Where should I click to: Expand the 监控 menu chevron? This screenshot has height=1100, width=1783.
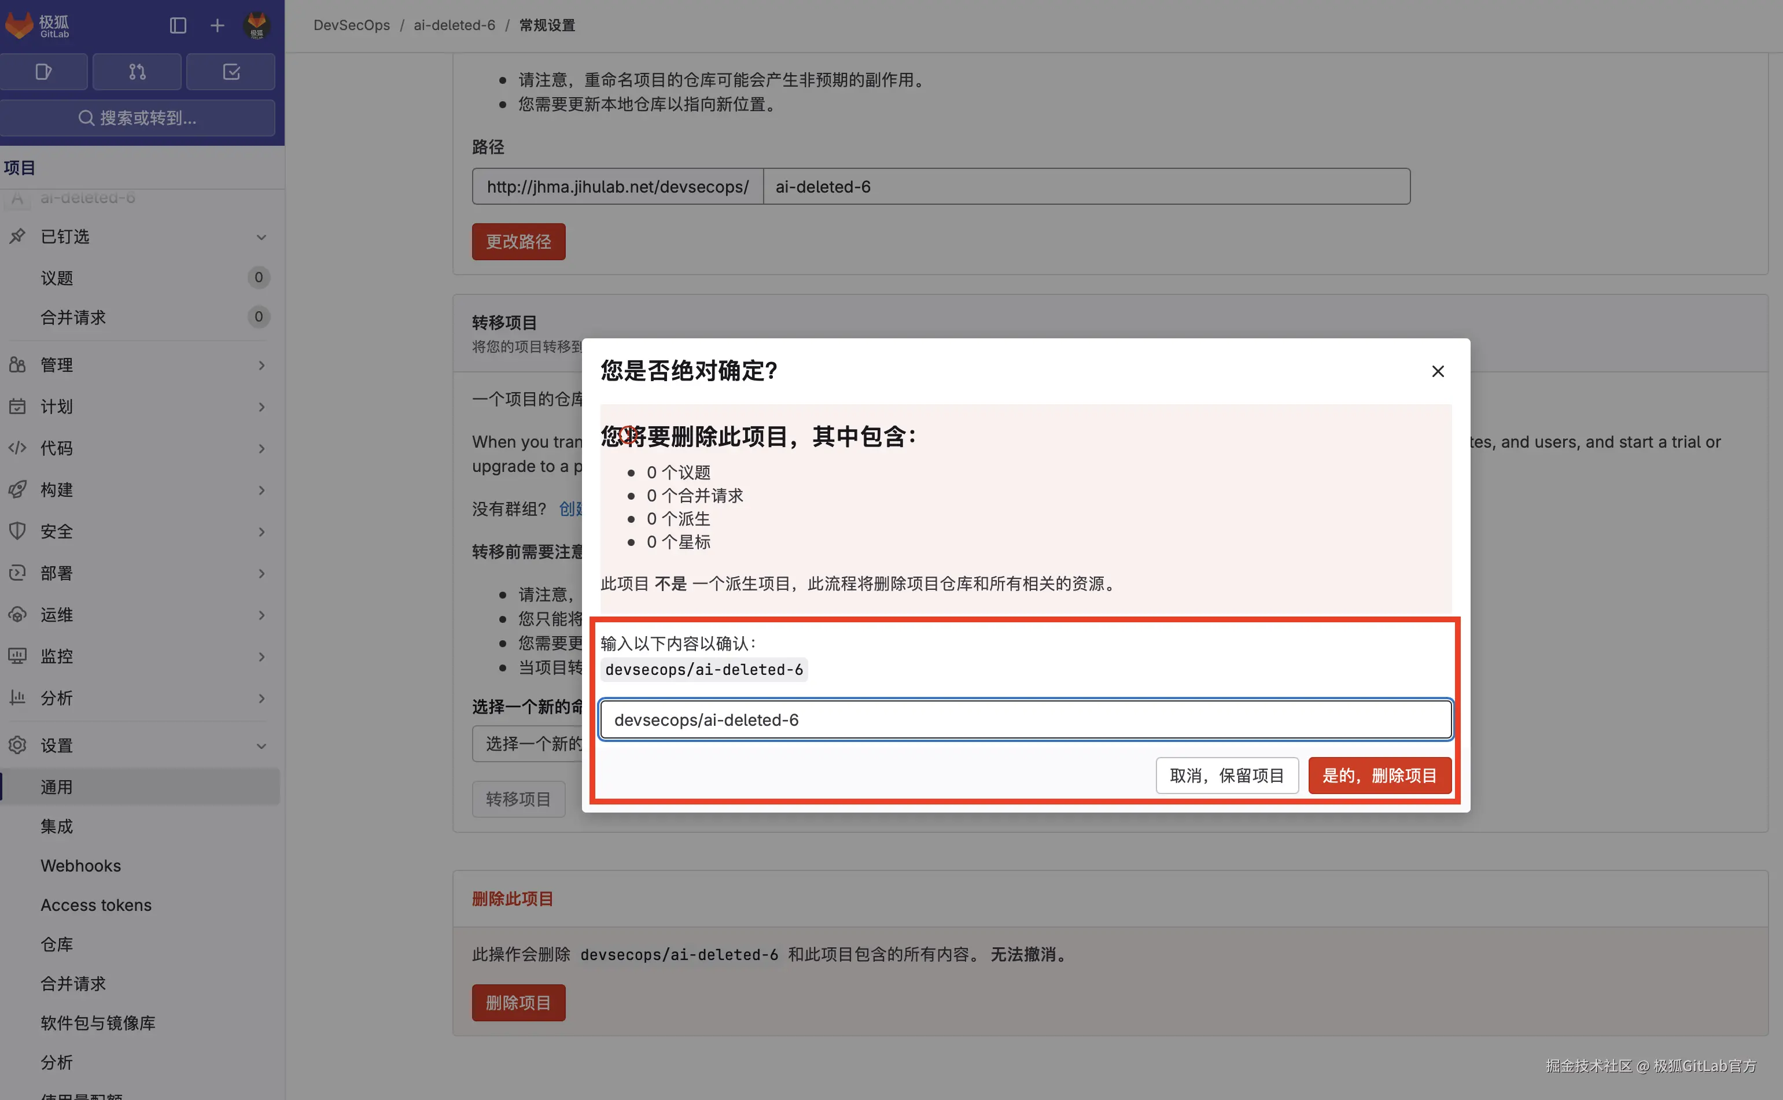[x=261, y=656]
